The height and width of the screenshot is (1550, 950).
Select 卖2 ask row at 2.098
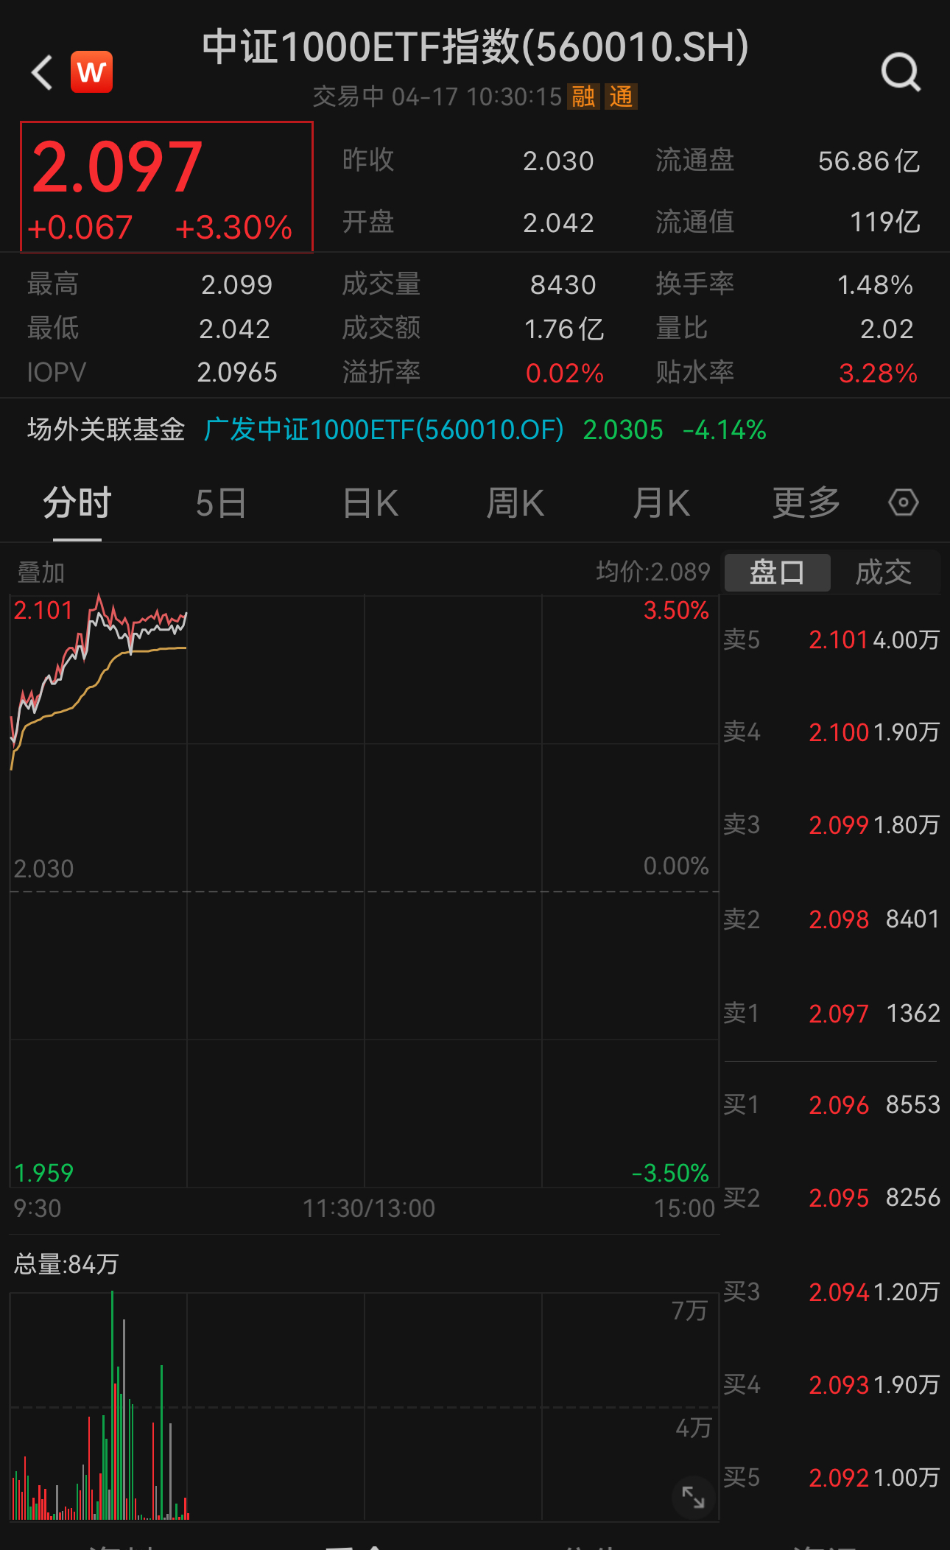click(x=831, y=919)
